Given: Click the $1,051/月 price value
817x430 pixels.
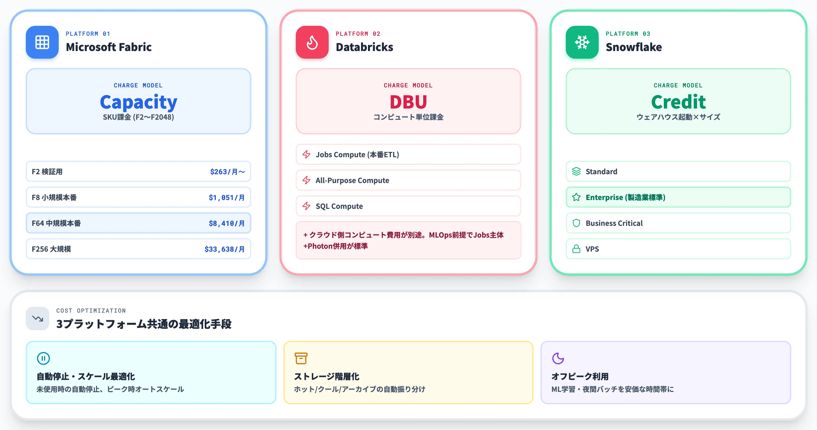Looking at the screenshot, I should 227,198.
